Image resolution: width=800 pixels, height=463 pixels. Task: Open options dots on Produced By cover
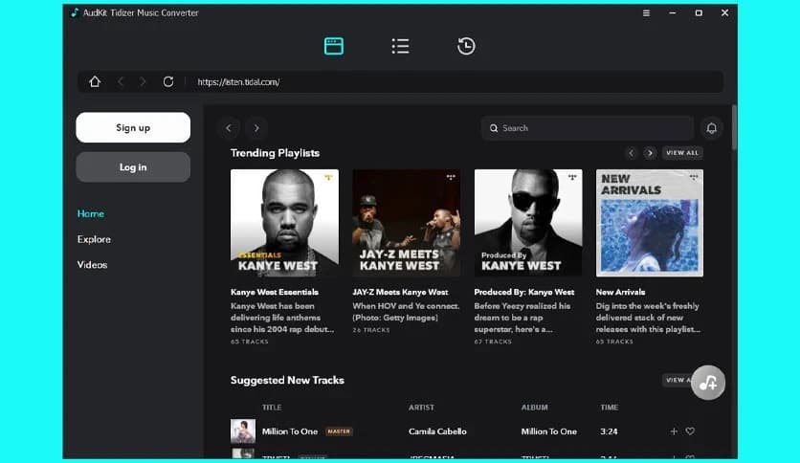point(572,177)
